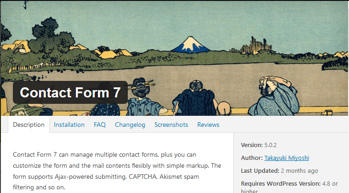Screen dimensions: 349x193
Task: Click the Last Updated 2 months ago line
Action: pyautogui.click(x=279, y=171)
